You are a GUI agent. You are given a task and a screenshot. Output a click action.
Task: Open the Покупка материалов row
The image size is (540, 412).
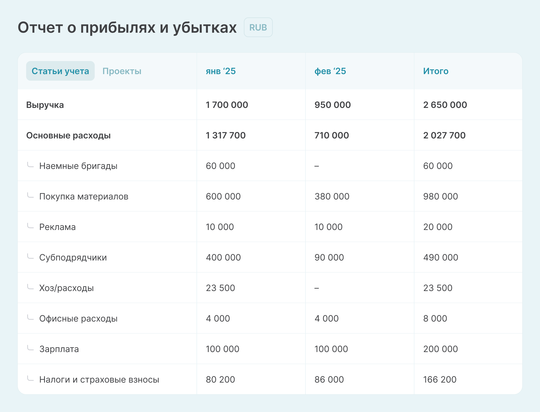click(x=84, y=196)
